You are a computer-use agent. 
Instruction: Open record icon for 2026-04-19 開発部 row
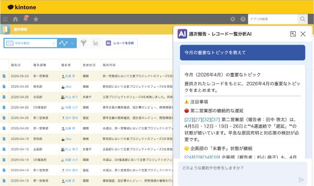pyautogui.click(x=4, y=139)
